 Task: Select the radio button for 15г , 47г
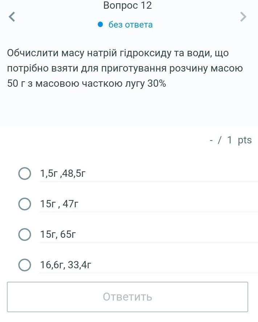[x=24, y=204]
